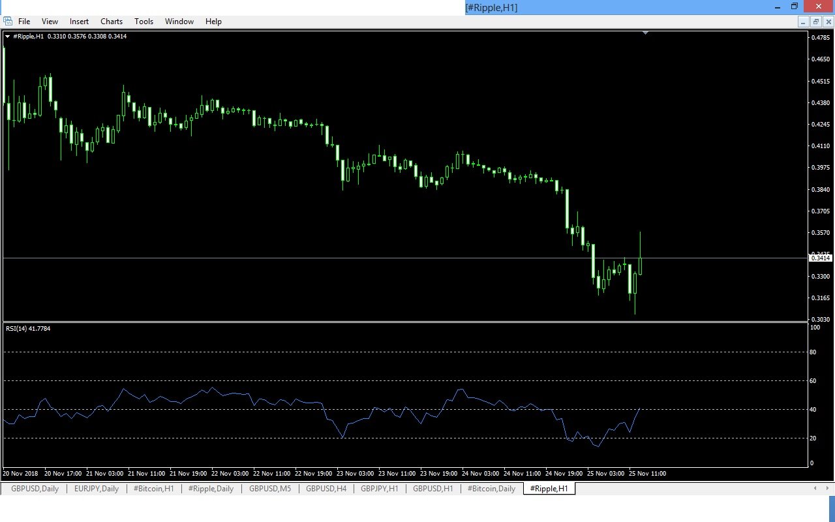Open the Insert menu

click(x=79, y=22)
